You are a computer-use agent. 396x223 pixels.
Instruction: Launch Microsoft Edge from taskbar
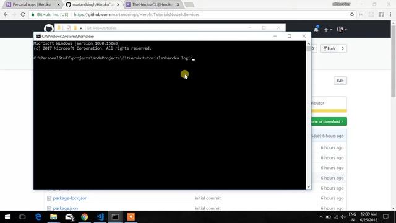tap(38, 217)
